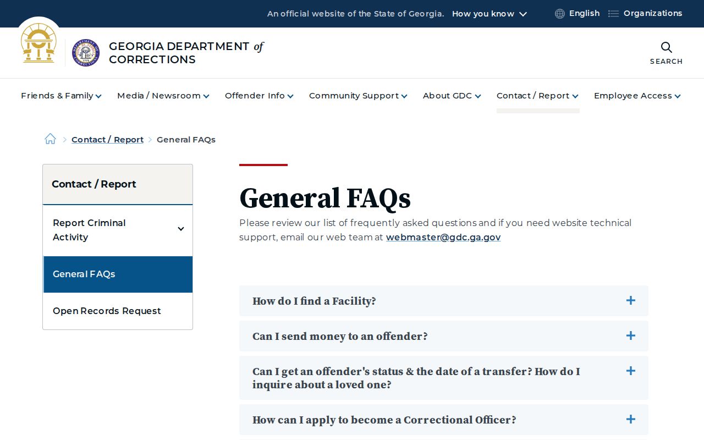Select English language option
The width and height of the screenshot is (704, 440).
pyautogui.click(x=584, y=13)
